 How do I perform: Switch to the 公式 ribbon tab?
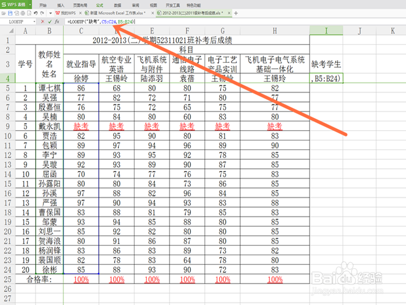point(98,5)
